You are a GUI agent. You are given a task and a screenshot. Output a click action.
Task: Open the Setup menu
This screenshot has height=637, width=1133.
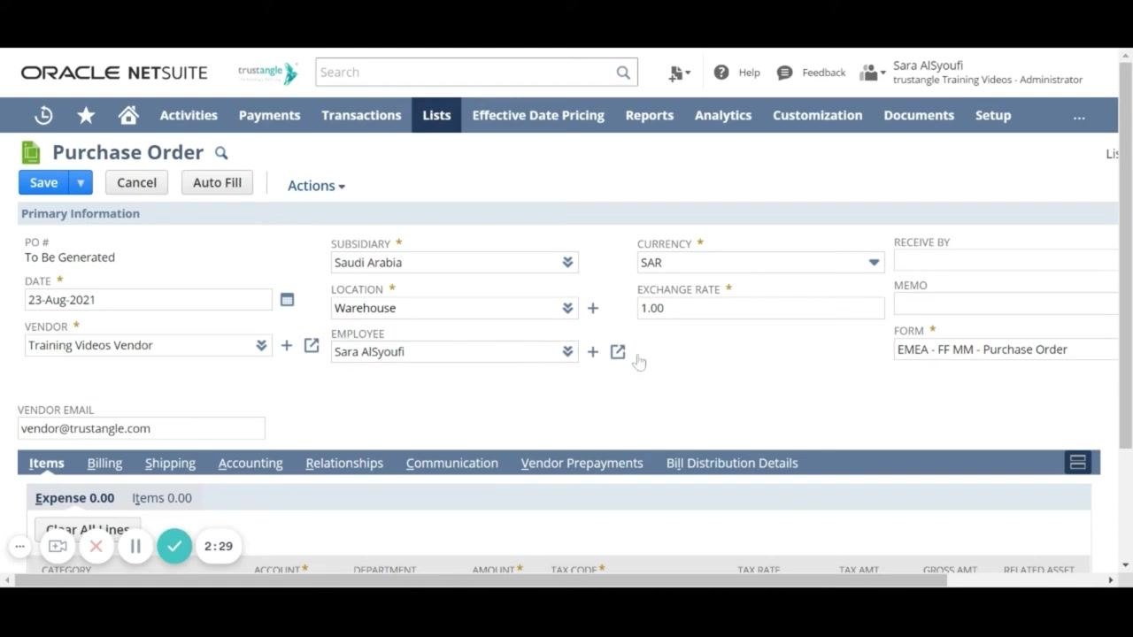993,115
